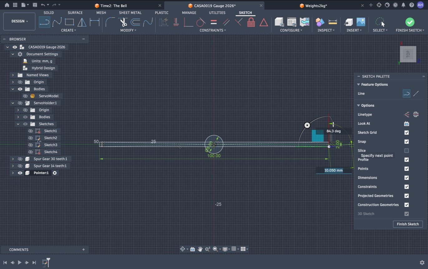Apply the Equal constraint
428x269 pixels.
214,22
